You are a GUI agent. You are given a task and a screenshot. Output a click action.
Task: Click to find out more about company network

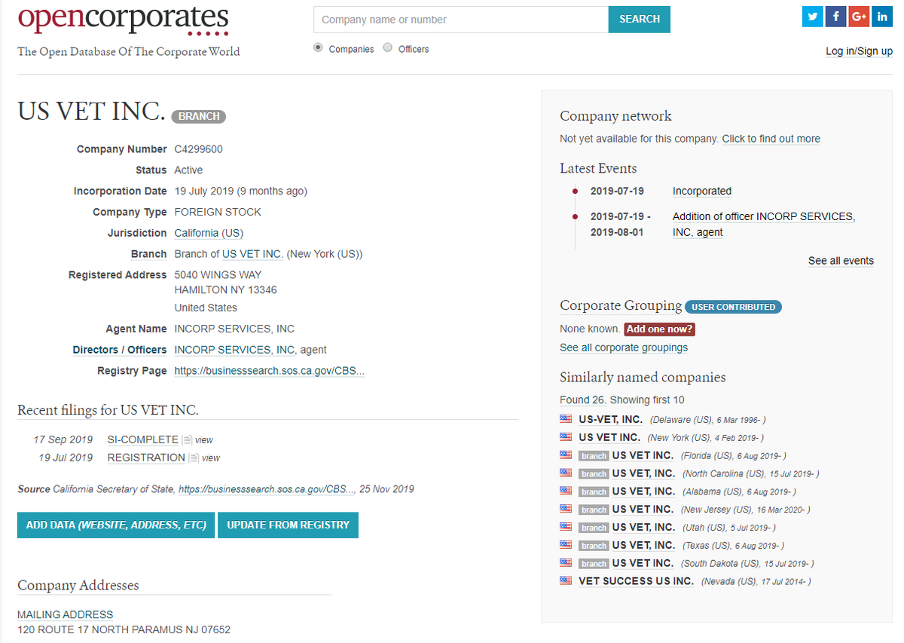[x=771, y=139]
